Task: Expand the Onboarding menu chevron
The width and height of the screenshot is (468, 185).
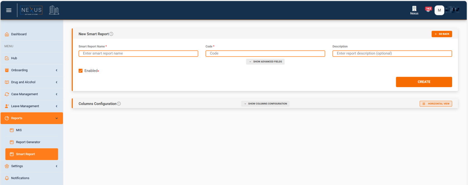Action: [57, 70]
